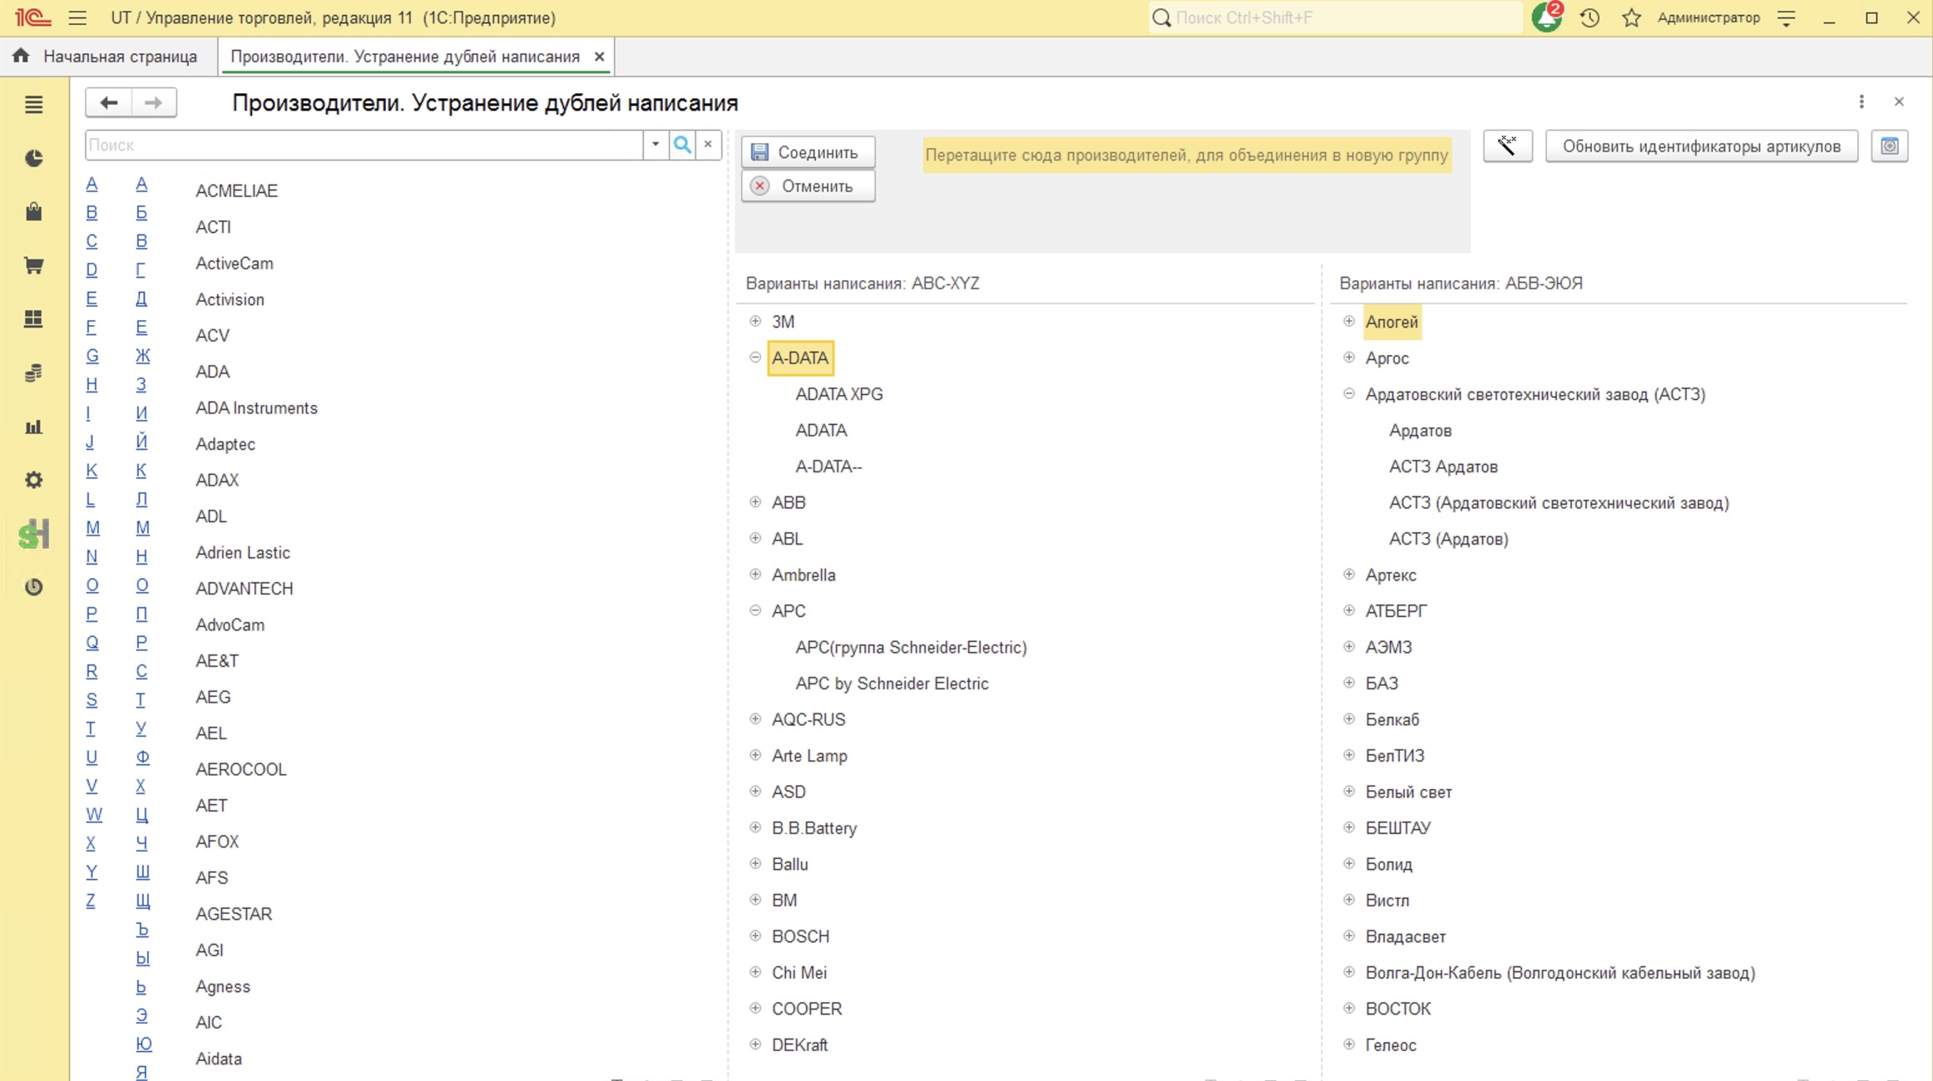Click Обновить идентификаторы артикулов button
The image size is (1933, 1081).
[x=1701, y=146]
